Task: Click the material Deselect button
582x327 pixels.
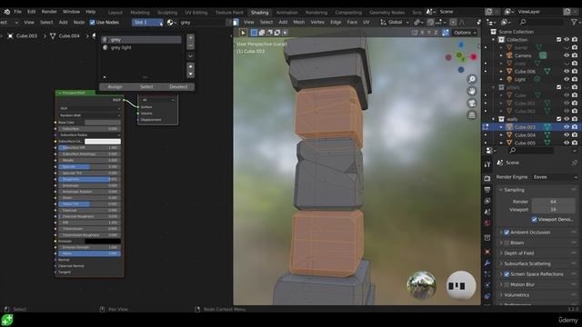Action: pos(178,87)
